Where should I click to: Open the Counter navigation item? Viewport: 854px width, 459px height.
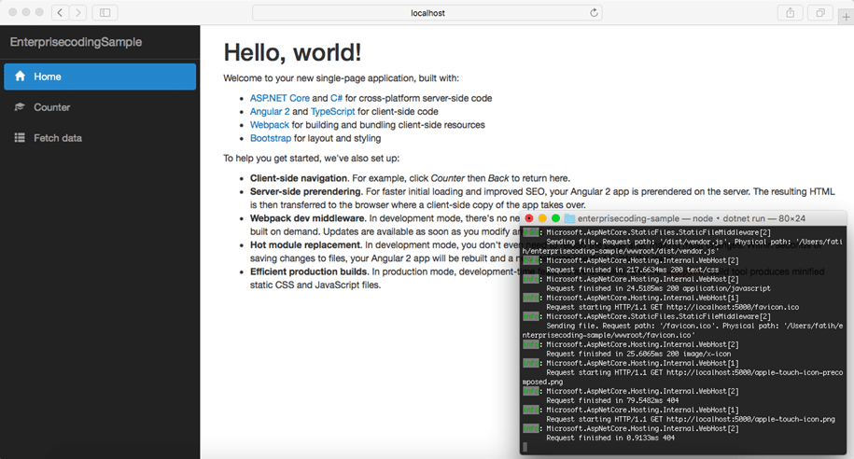coord(100,107)
